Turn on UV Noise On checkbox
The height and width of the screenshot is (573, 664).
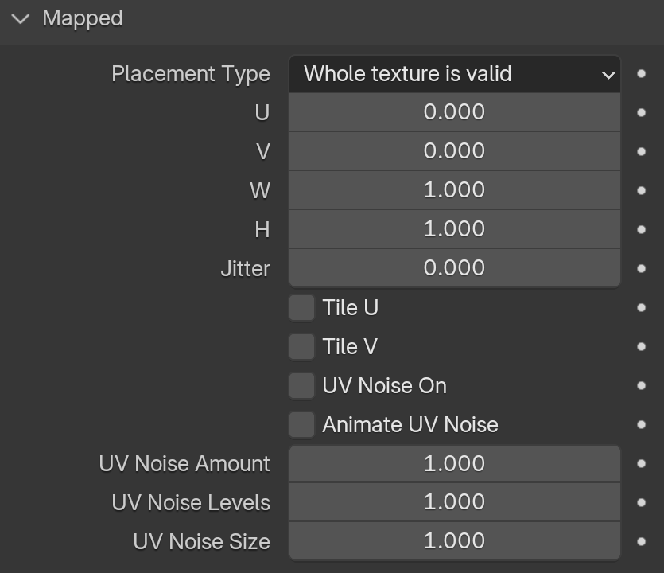[x=302, y=386]
